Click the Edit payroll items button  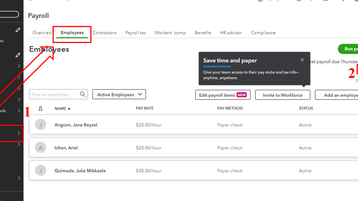tap(223, 95)
